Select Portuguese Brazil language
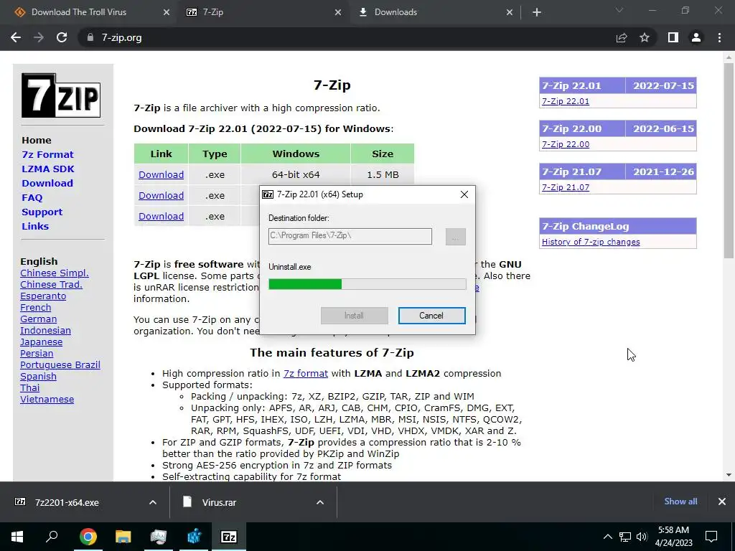Screen dimensions: 735x551 click(x=60, y=365)
